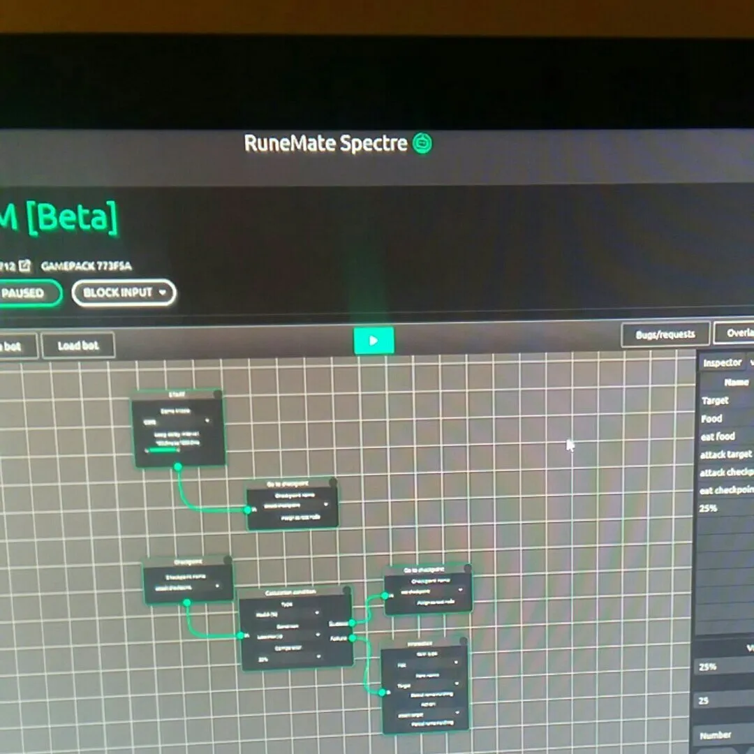Viewport: 754px width, 754px height.
Task: Click the PAUSED button
Action: pyautogui.click(x=29, y=293)
